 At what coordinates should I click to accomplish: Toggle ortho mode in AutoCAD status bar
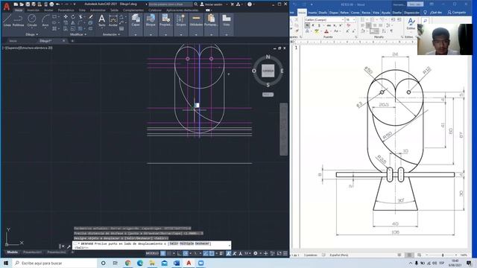point(179,253)
